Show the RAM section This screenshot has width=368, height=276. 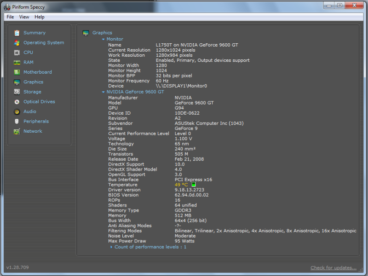coord(29,62)
